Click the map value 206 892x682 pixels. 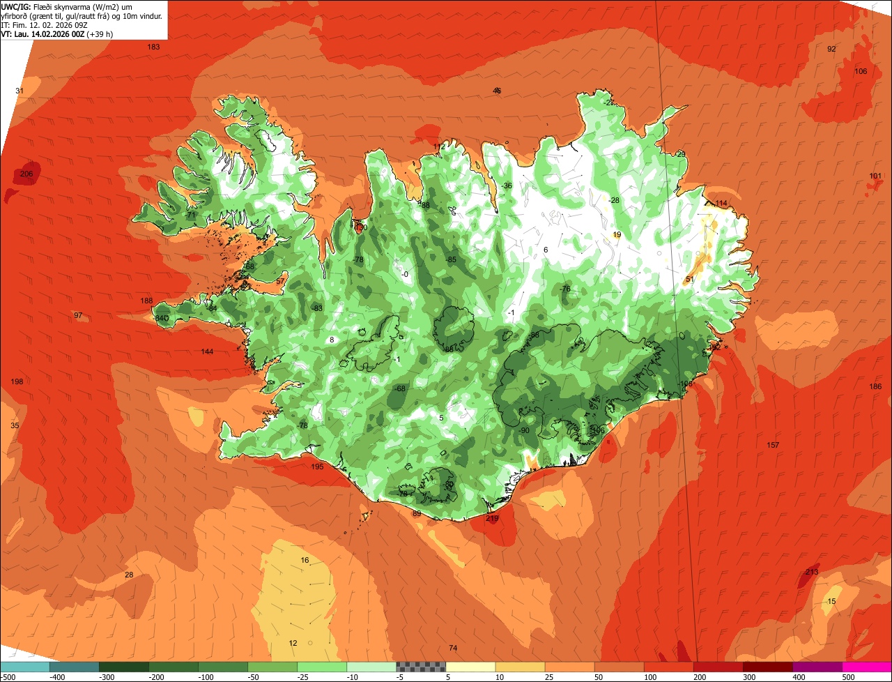(26, 174)
